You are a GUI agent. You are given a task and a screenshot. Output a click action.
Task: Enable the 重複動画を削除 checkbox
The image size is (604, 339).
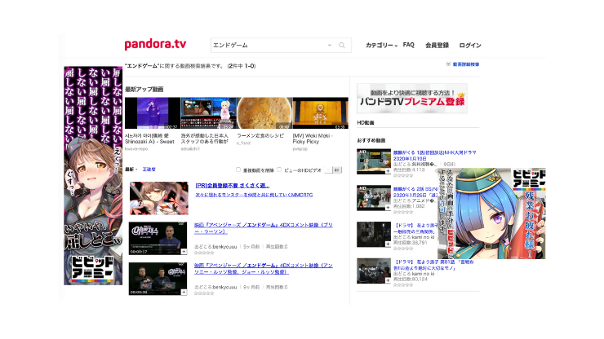click(x=238, y=169)
